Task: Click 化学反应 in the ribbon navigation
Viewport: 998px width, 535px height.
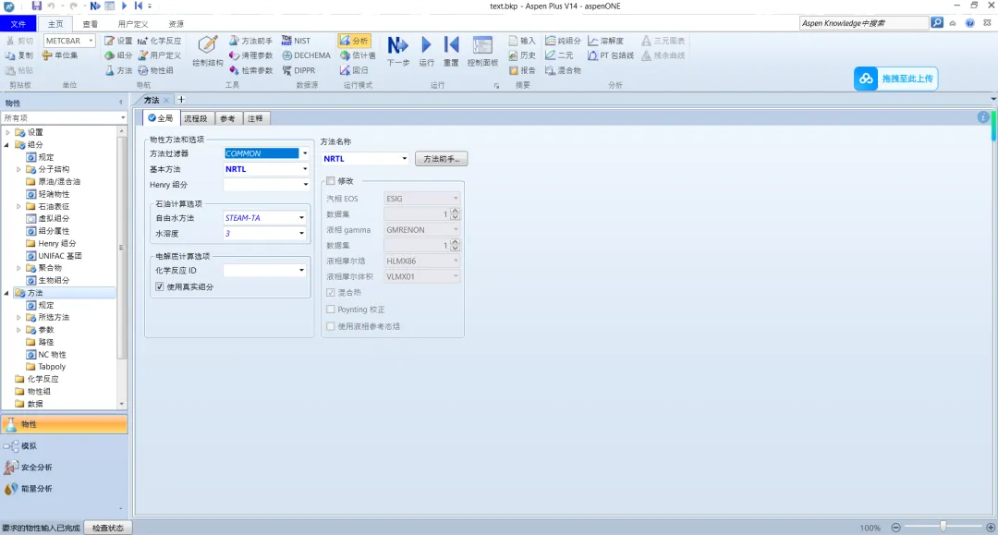Action: pos(159,41)
